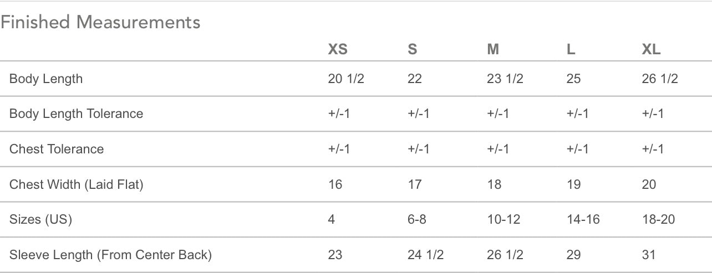Click the US size value 14-16
This screenshot has height=273, width=712.
[x=583, y=219]
